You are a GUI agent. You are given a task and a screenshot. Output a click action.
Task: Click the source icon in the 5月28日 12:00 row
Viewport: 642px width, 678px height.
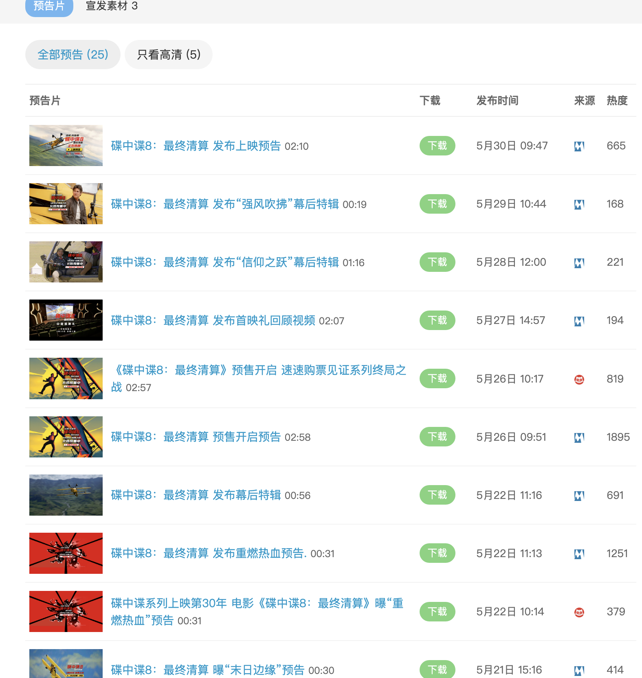coord(579,263)
